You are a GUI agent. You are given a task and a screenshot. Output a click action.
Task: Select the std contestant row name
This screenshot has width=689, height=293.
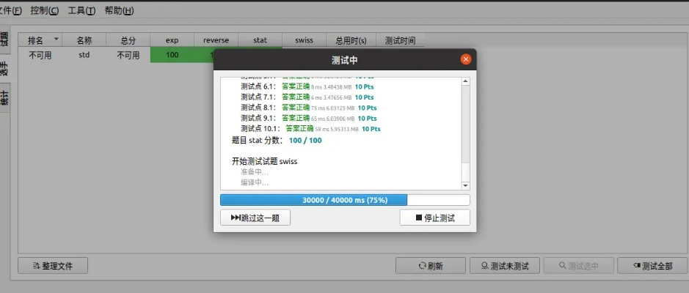coord(84,55)
